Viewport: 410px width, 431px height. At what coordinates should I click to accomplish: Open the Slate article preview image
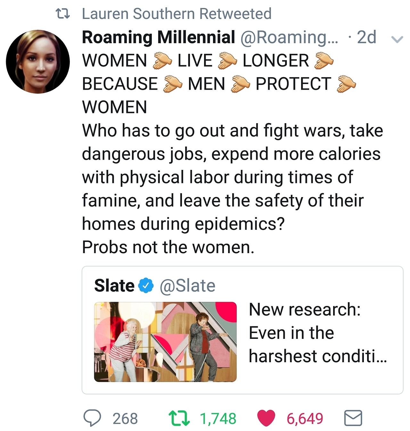click(x=165, y=342)
